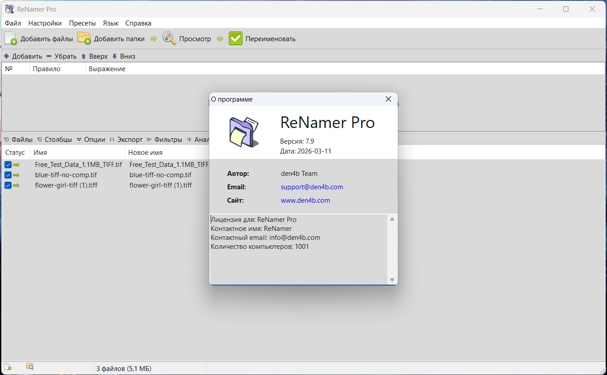Click the Добавить файлы toolbar button
This screenshot has height=375, width=607.
pos(39,39)
